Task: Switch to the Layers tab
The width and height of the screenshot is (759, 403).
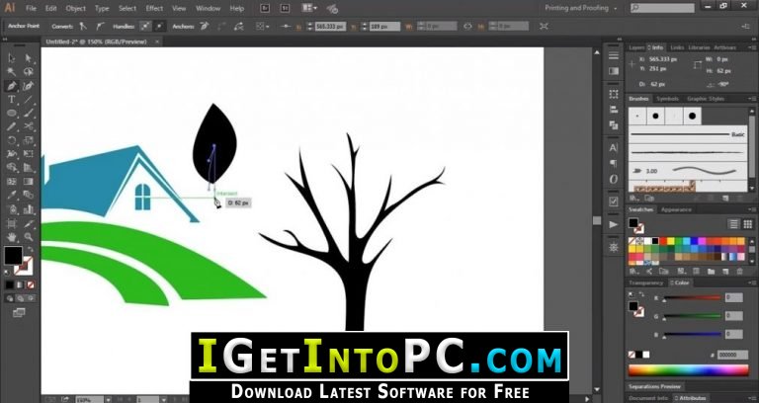Action: point(636,47)
